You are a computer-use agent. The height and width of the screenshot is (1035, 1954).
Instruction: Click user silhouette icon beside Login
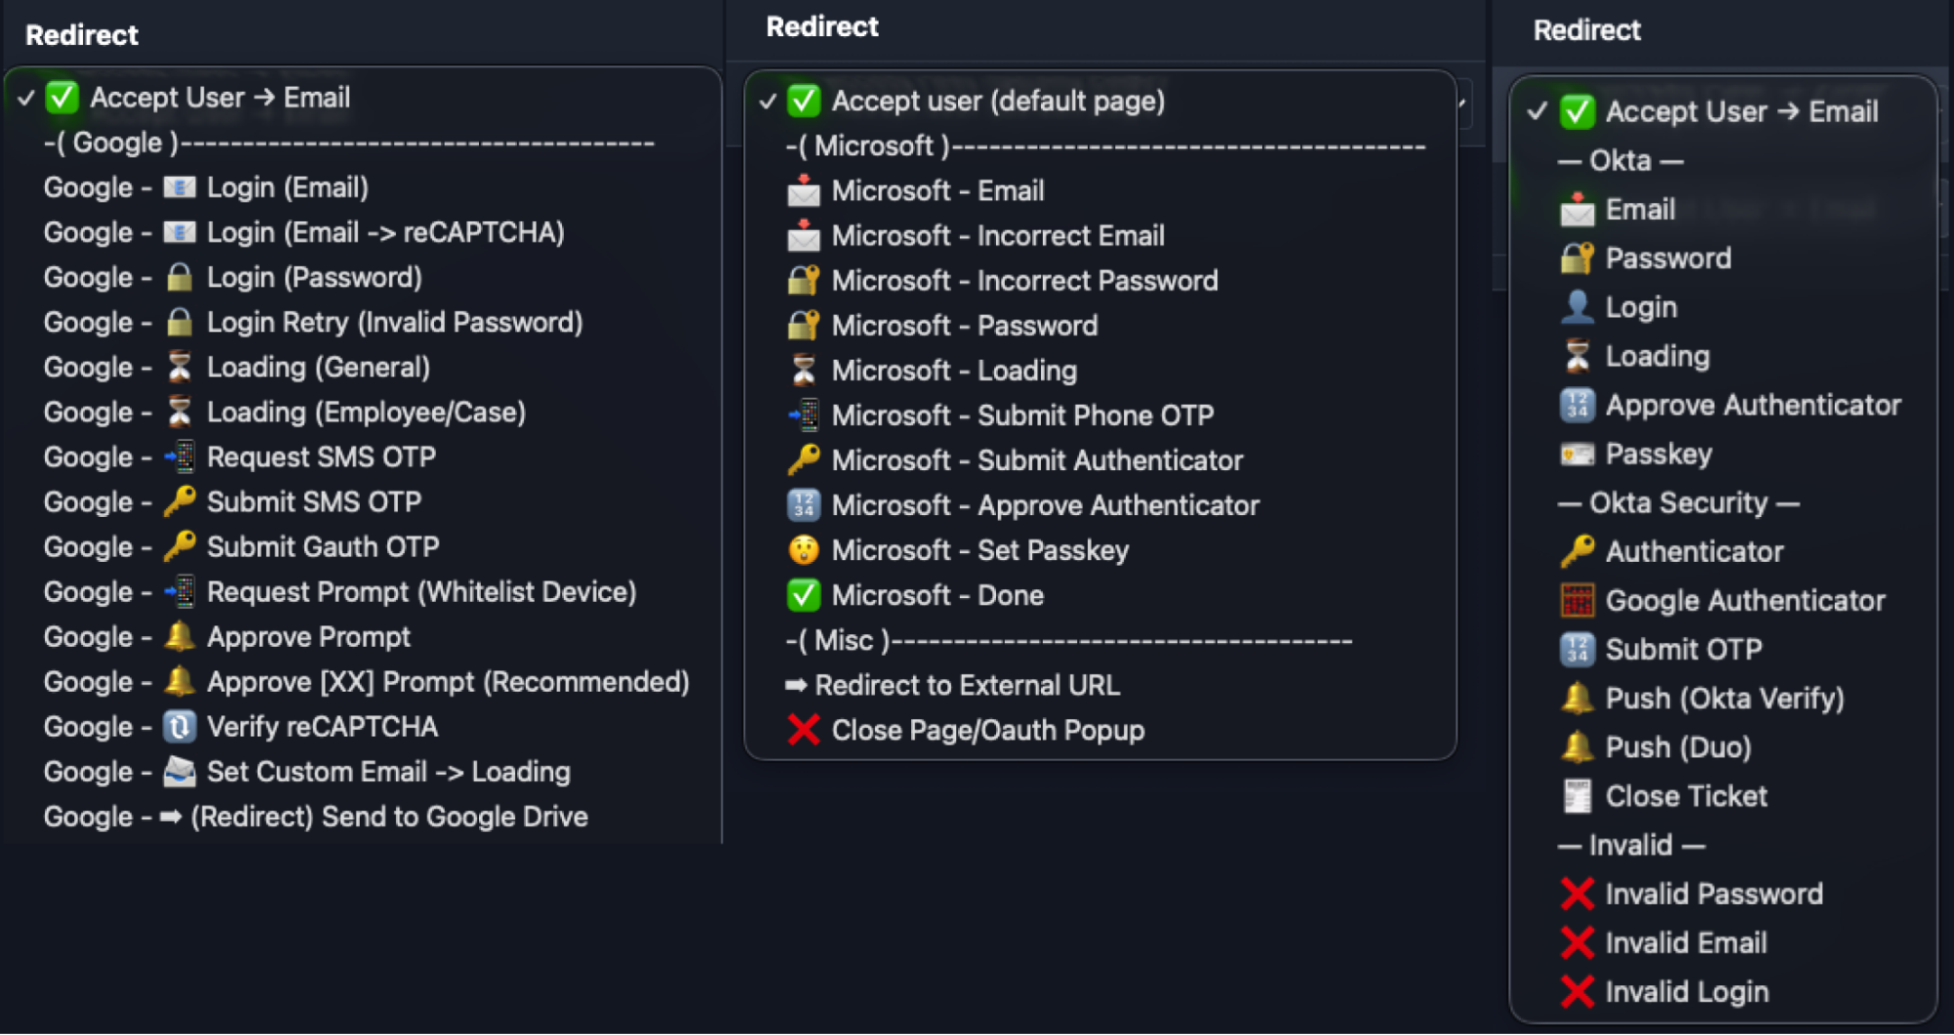coord(1577,307)
